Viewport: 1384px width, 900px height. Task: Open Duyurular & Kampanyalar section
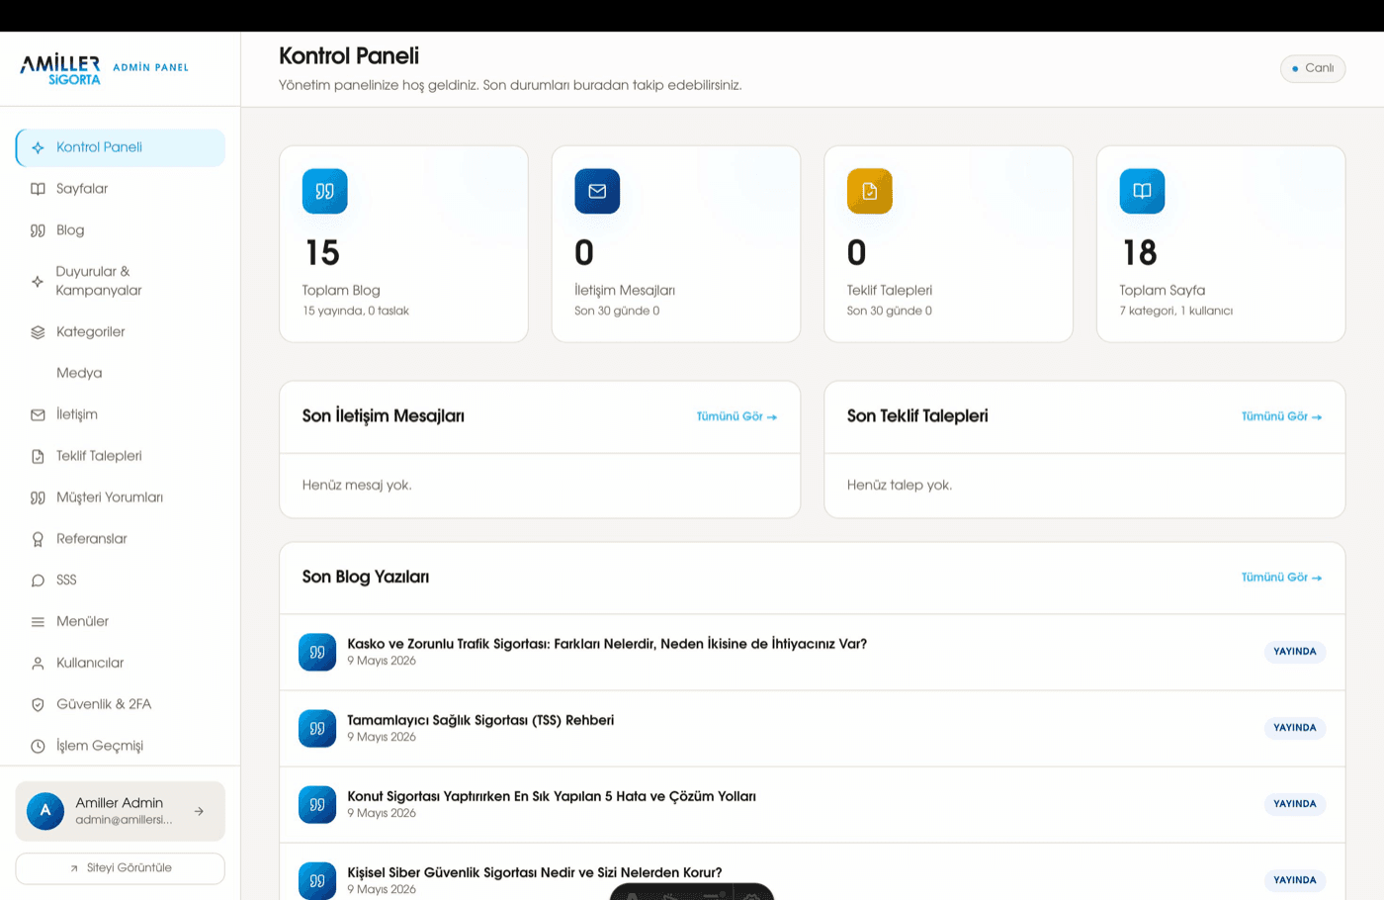click(121, 281)
